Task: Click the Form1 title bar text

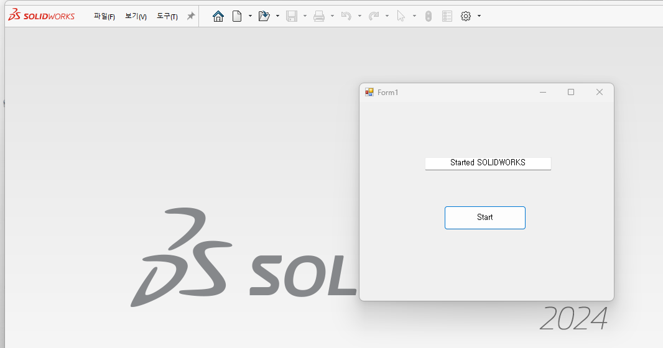Action: [x=387, y=93]
